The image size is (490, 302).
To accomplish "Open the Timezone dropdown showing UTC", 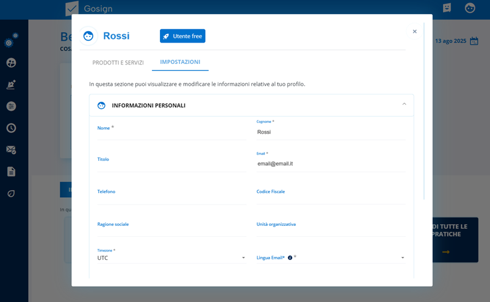I will tap(171, 258).
